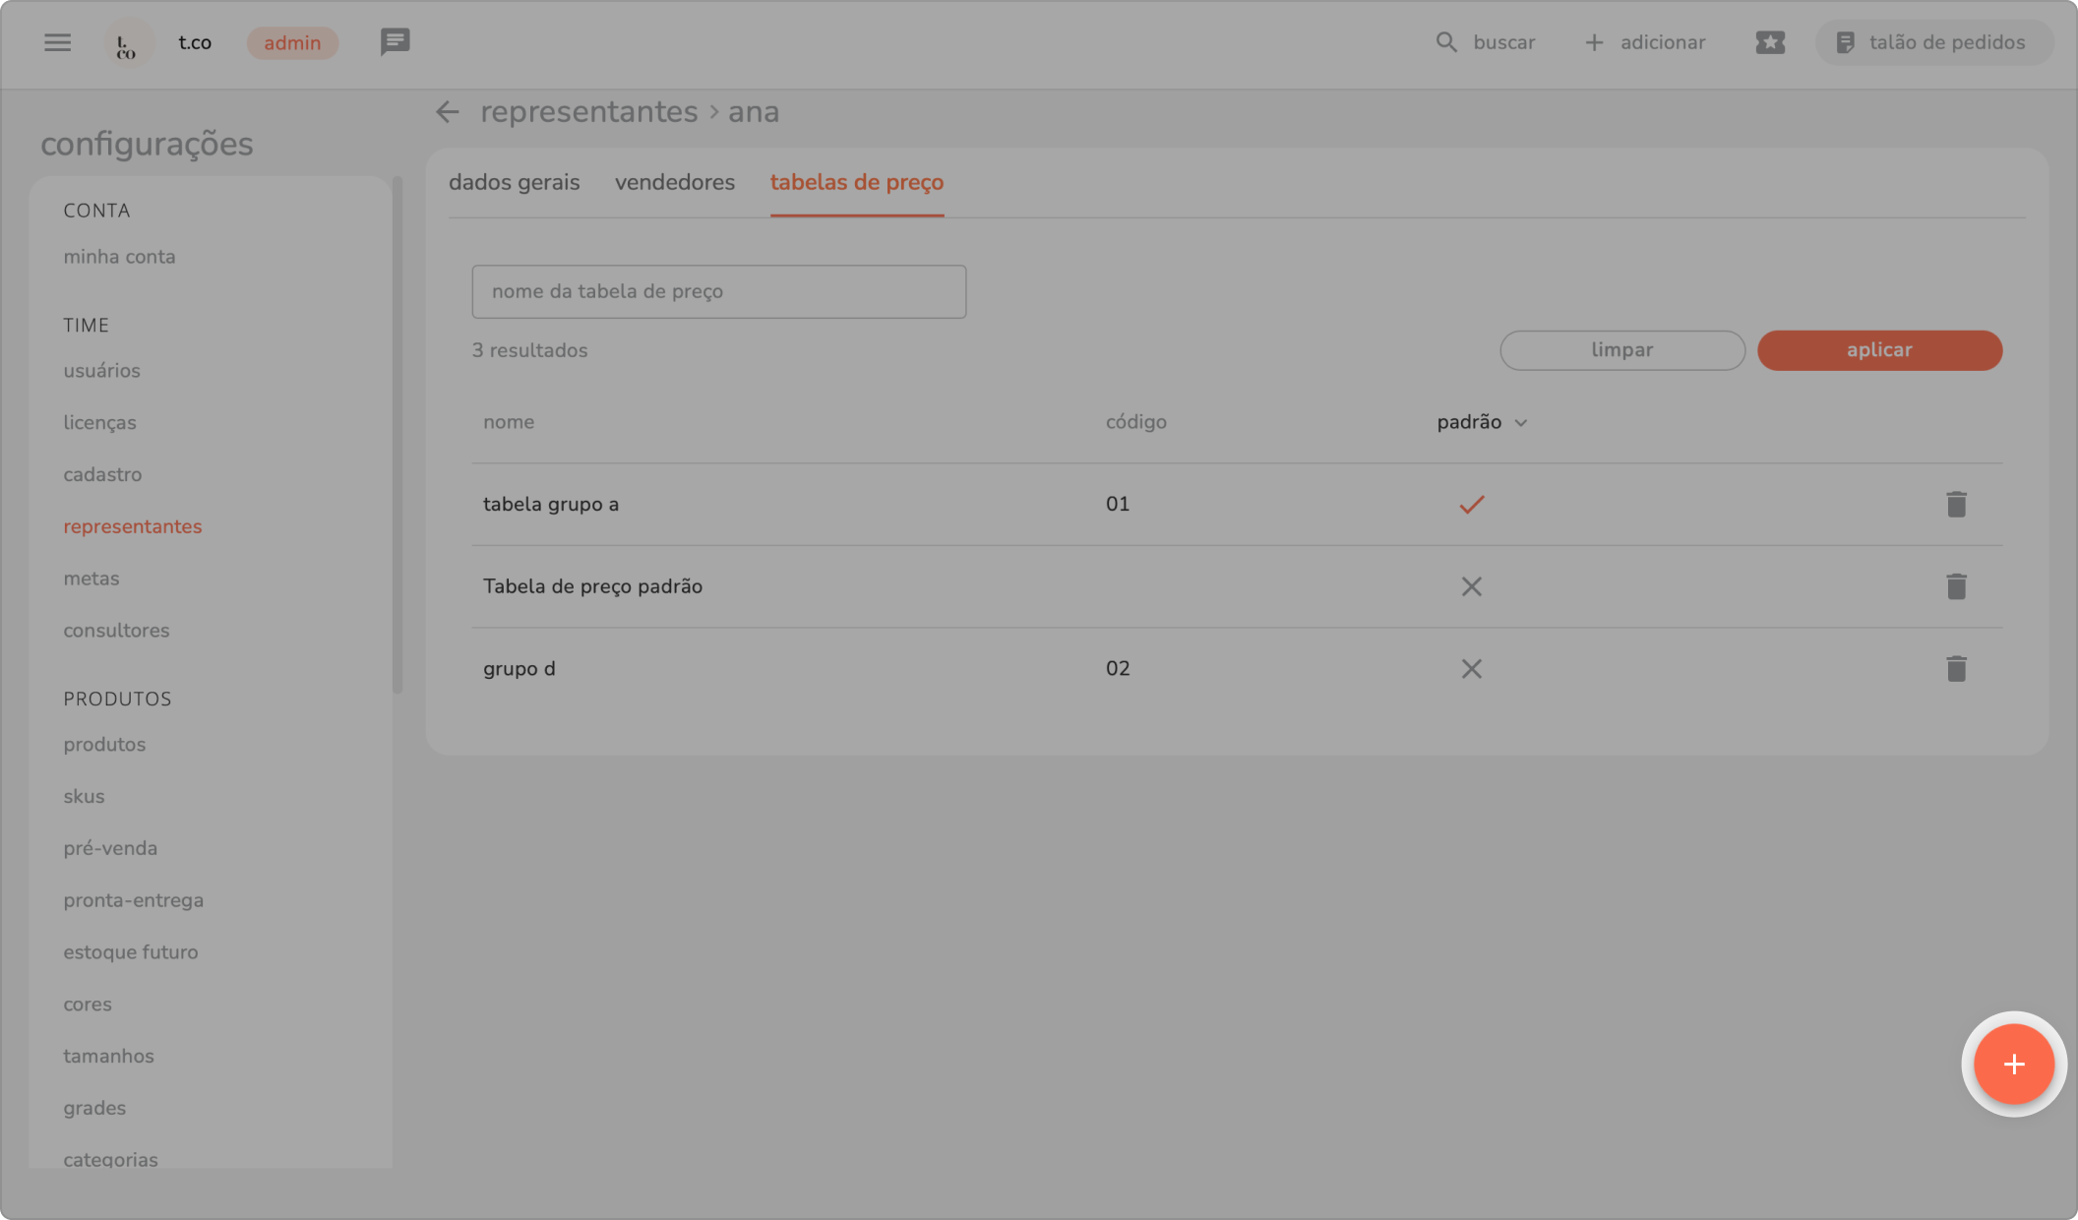
Task: Go back with the arrow icon
Action: click(x=448, y=112)
